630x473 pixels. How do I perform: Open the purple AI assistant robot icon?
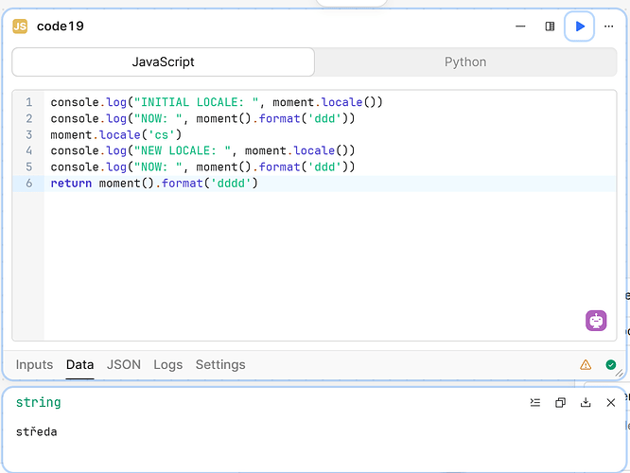[596, 321]
